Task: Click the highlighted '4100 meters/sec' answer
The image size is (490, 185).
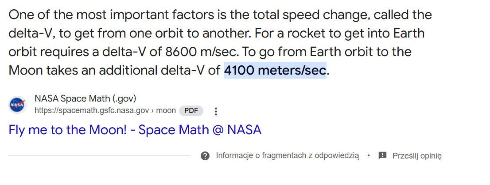Action: (x=275, y=70)
